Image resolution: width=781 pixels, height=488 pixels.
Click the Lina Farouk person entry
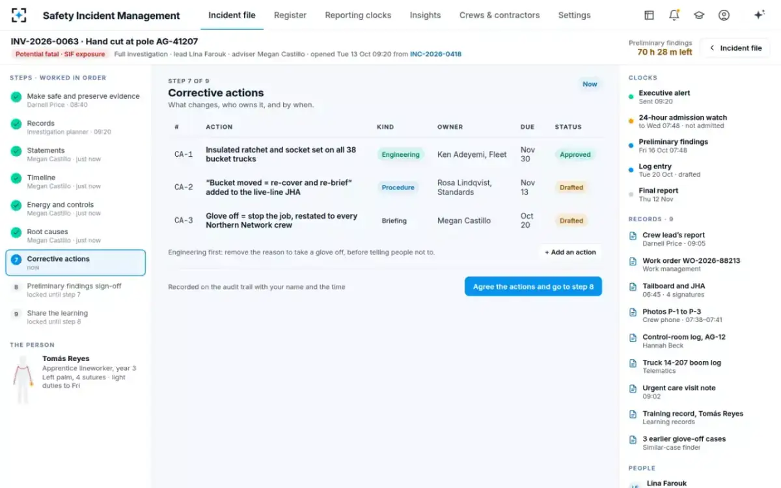(666, 483)
